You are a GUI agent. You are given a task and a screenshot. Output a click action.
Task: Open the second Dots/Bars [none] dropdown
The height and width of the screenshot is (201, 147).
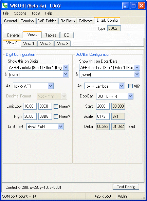click(x=110, y=74)
